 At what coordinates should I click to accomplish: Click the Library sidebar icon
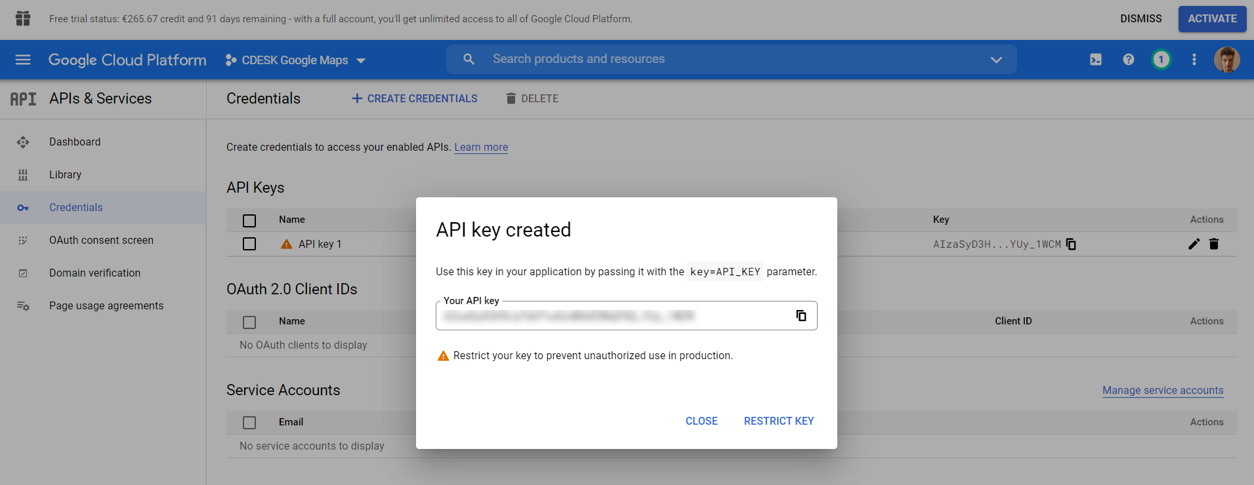click(23, 175)
